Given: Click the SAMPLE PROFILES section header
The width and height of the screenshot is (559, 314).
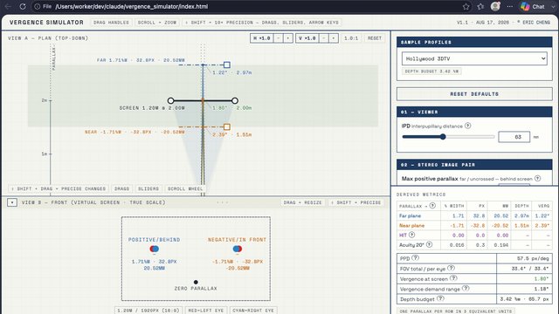Looking at the screenshot, I should 474,42.
